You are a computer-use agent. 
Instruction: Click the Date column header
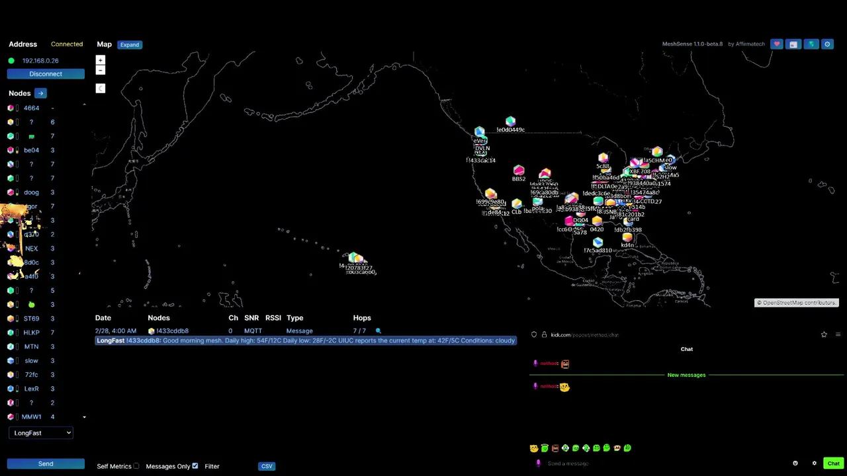[103, 318]
